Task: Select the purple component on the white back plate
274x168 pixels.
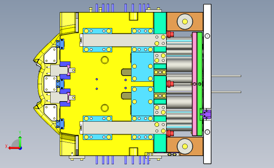Action: pyautogui.click(x=207, y=114)
